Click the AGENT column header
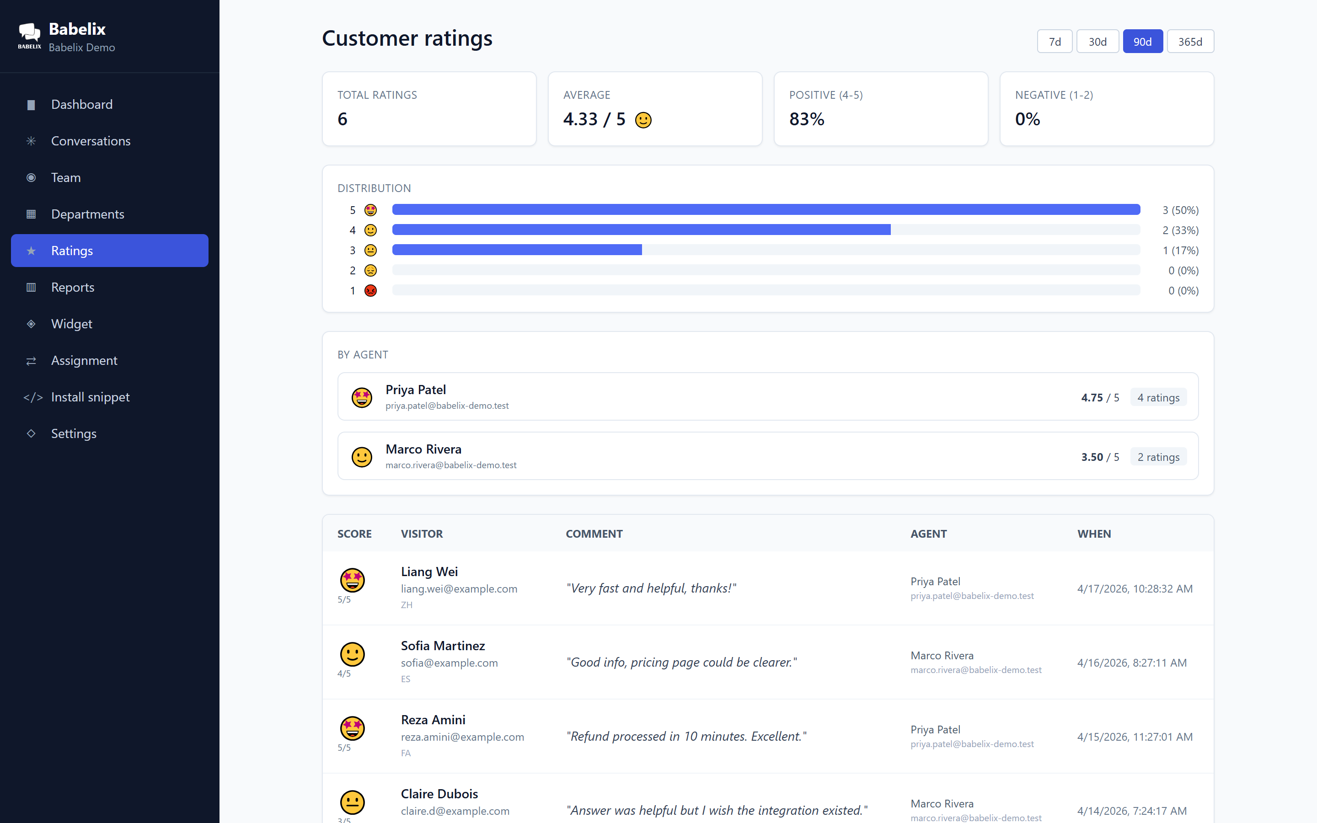This screenshot has width=1317, height=823. 928,534
